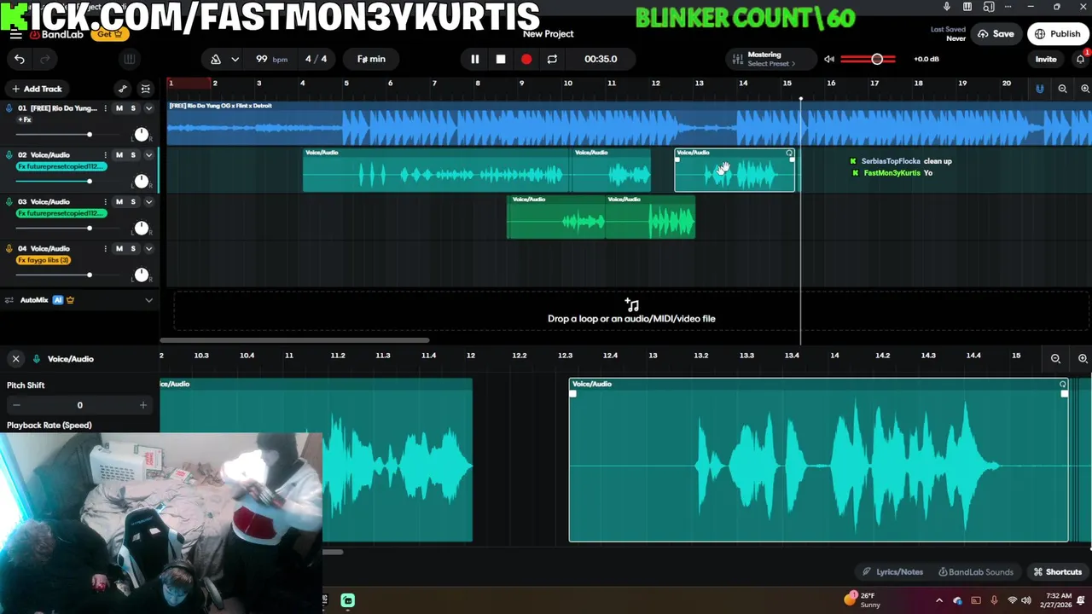
Task: Zoom out the region editor
Action: [1055, 359]
